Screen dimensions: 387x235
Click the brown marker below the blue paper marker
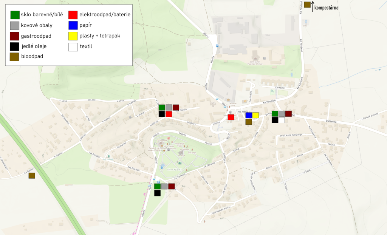tap(249, 122)
